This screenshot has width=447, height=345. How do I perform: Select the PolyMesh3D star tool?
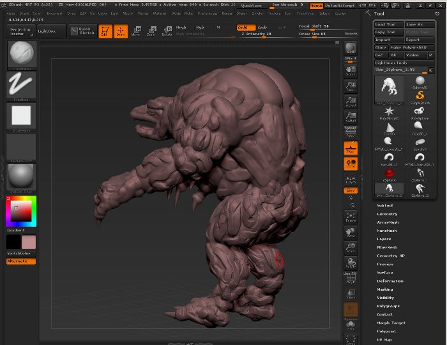tap(389, 113)
